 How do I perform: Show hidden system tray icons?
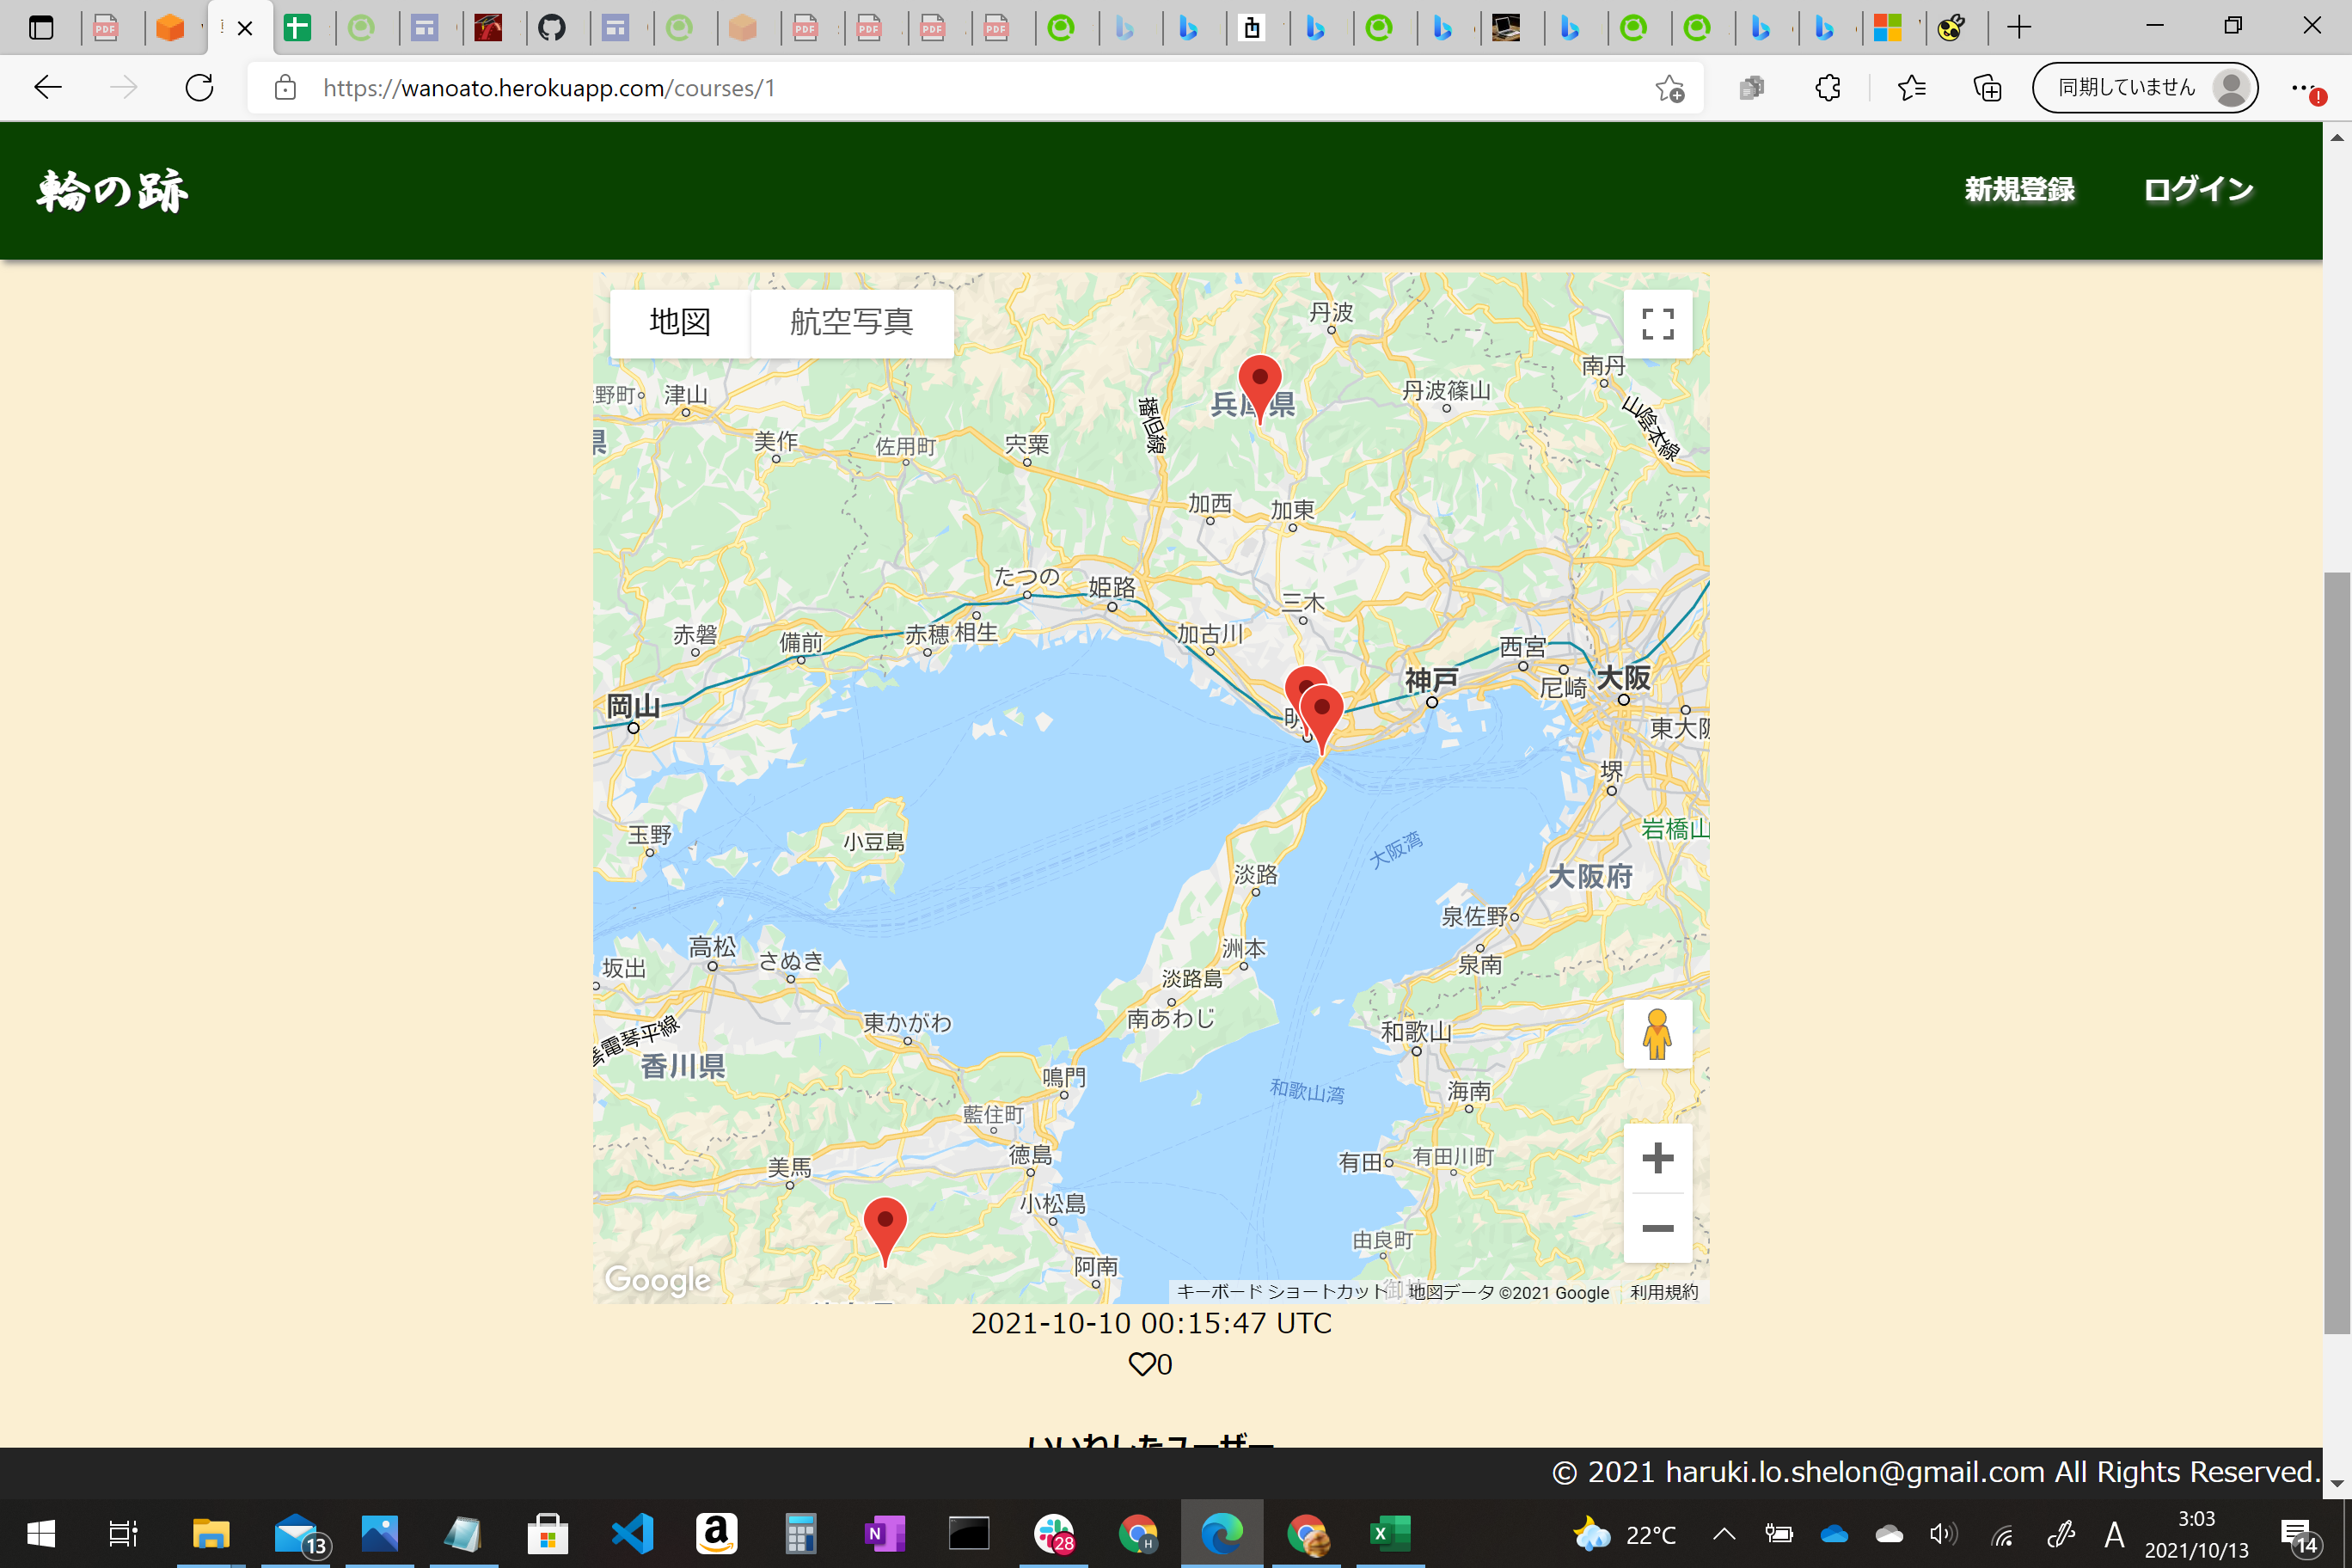pos(1724,1533)
